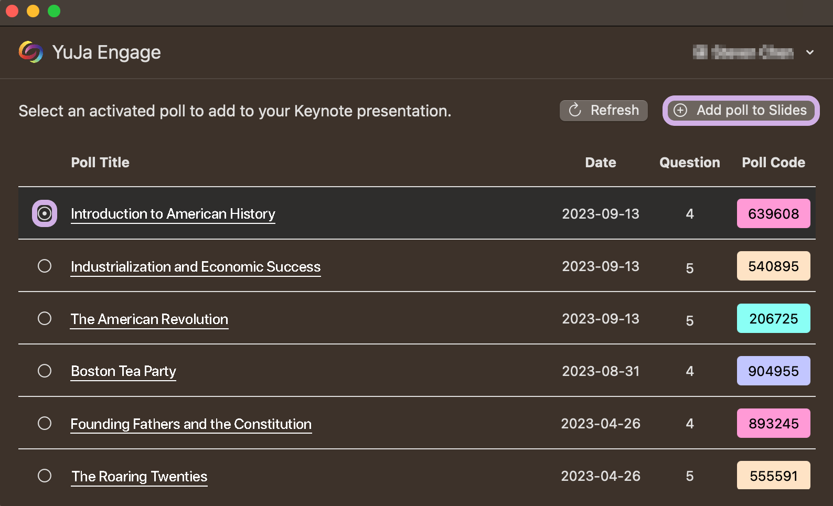The image size is (833, 506).
Task: Select the Founding Fathers poll radio button
Action: point(45,423)
